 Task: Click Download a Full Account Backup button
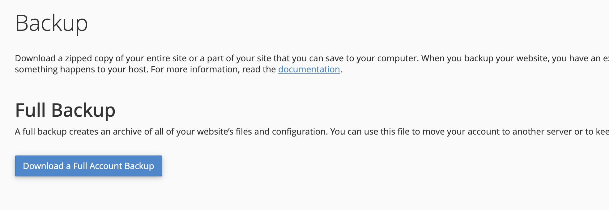click(88, 166)
